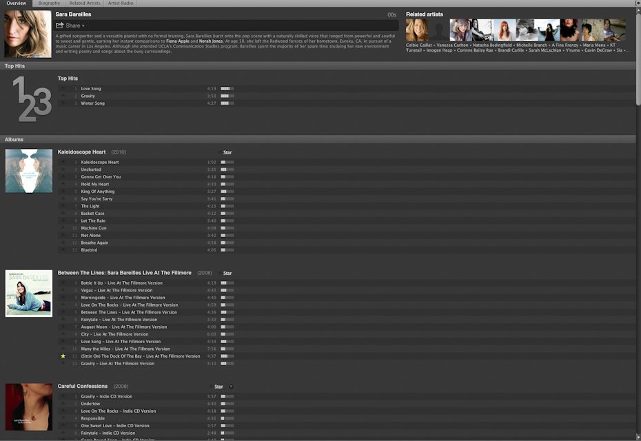Click the placeholder silhouette related artist image

coord(439,30)
